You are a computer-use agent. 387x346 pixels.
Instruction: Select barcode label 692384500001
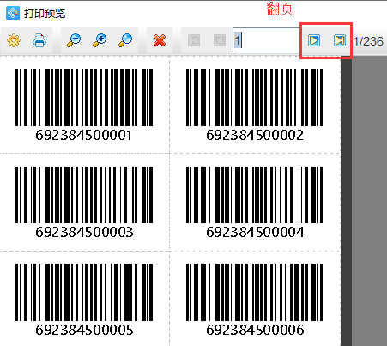pos(84,105)
